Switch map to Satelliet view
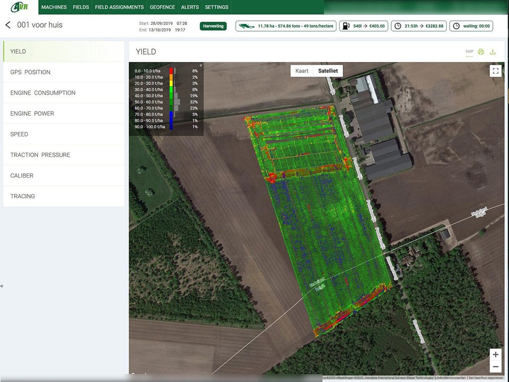 (x=328, y=71)
